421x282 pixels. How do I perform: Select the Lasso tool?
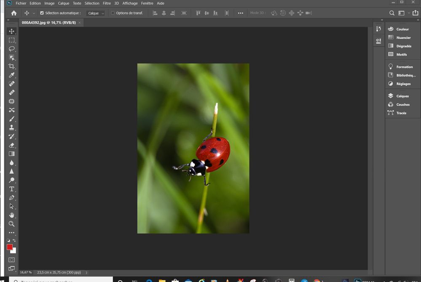pos(11,49)
